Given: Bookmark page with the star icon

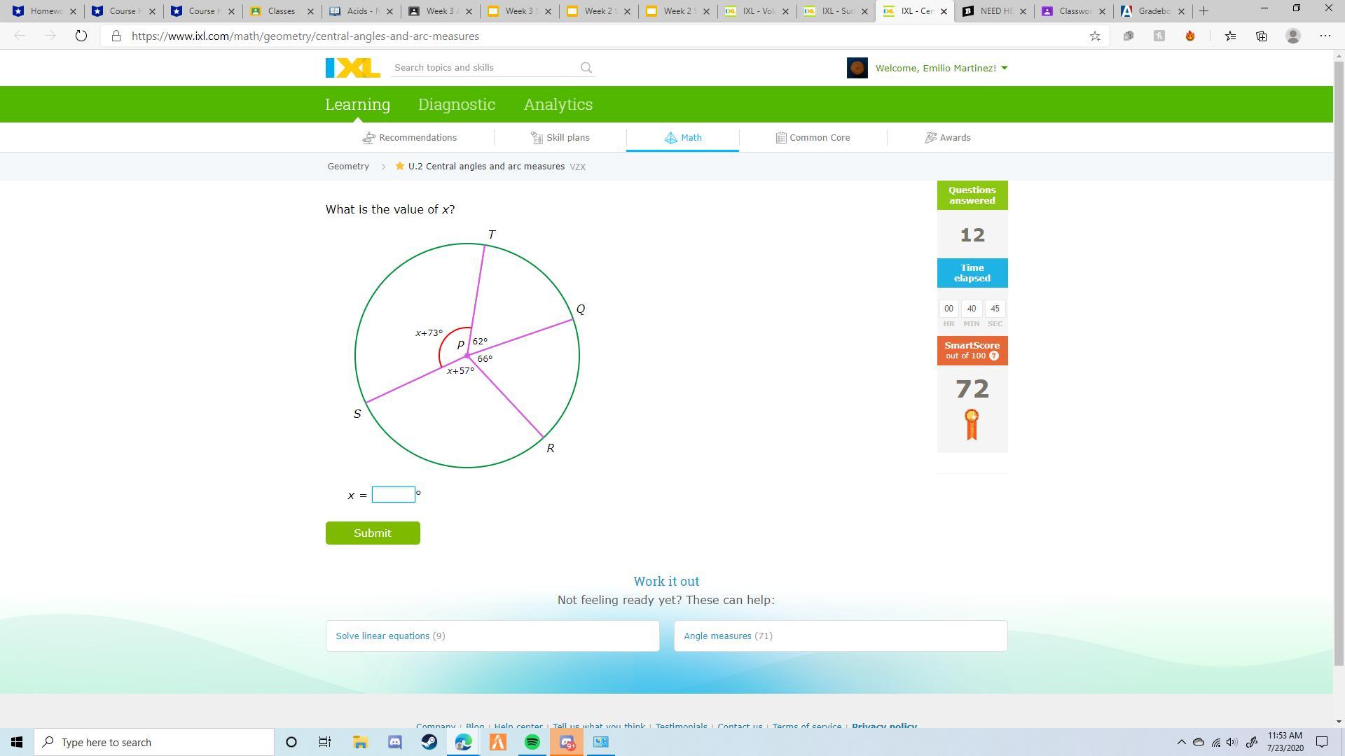Looking at the screenshot, I should coord(1095,36).
